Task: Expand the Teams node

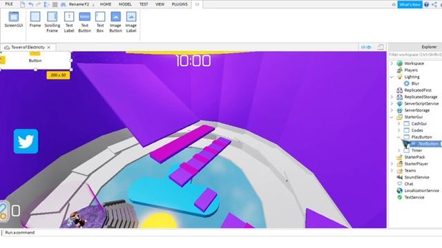Action: (x=392, y=170)
